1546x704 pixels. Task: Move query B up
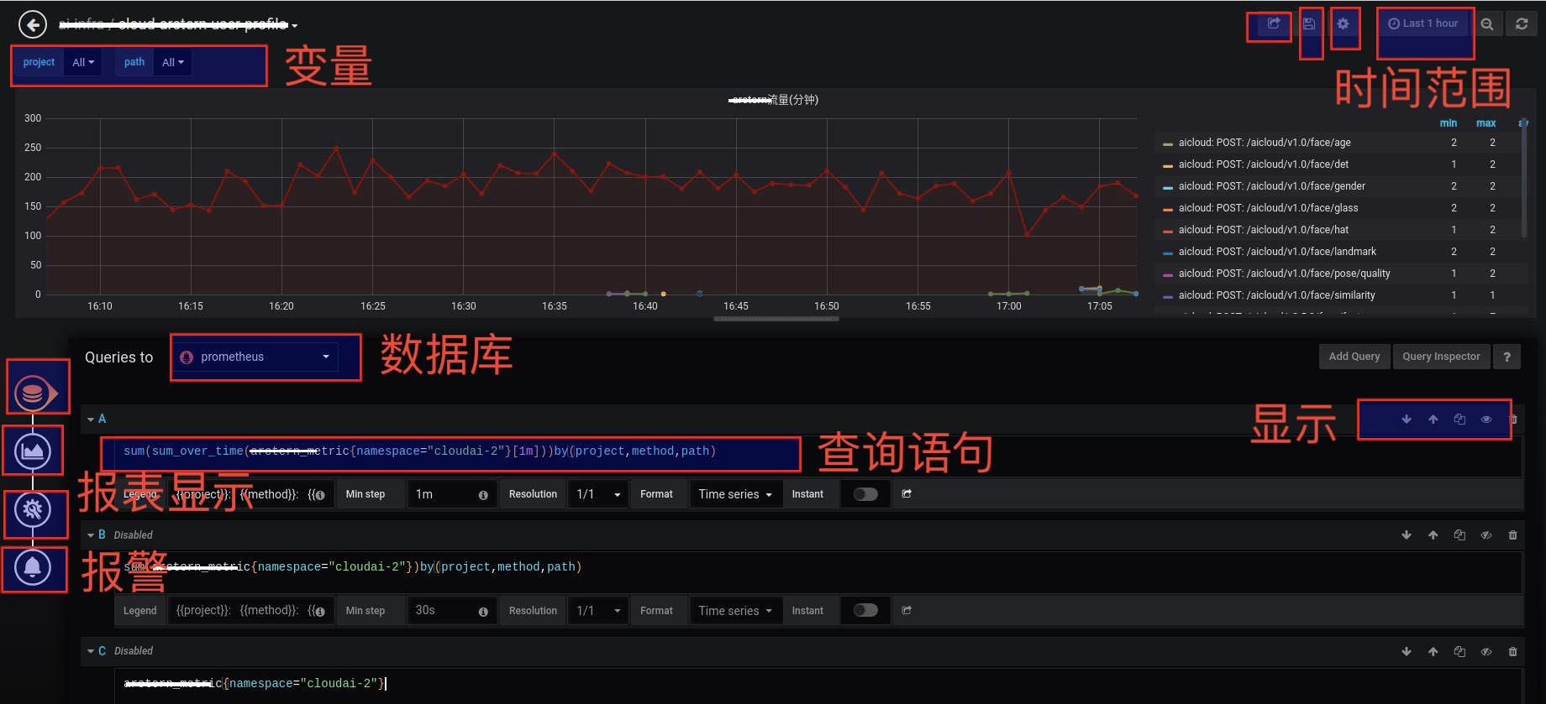point(1433,535)
